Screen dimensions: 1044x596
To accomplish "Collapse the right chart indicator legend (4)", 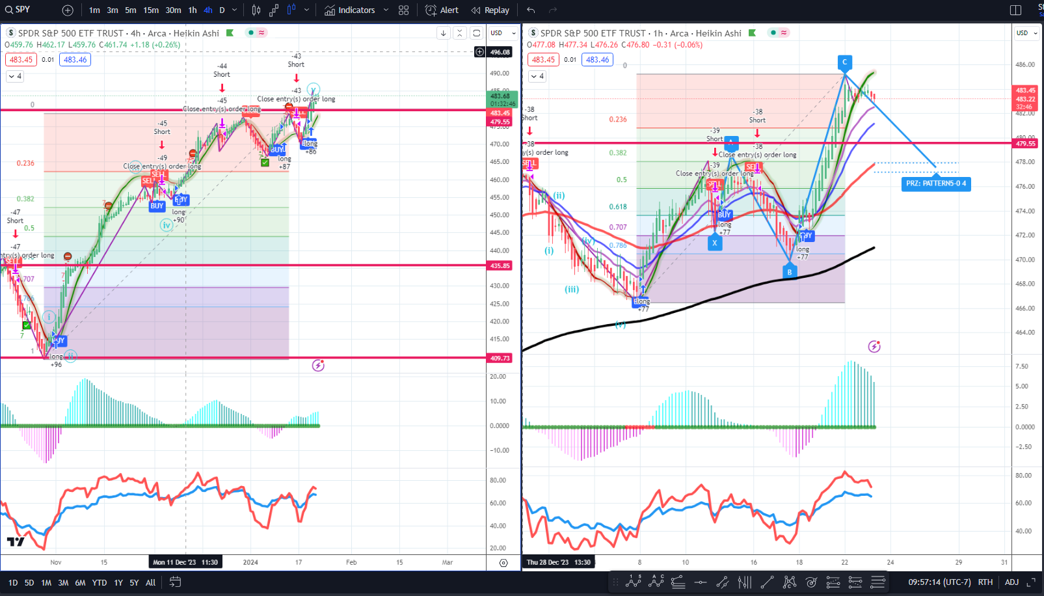I will coord(537,76).
